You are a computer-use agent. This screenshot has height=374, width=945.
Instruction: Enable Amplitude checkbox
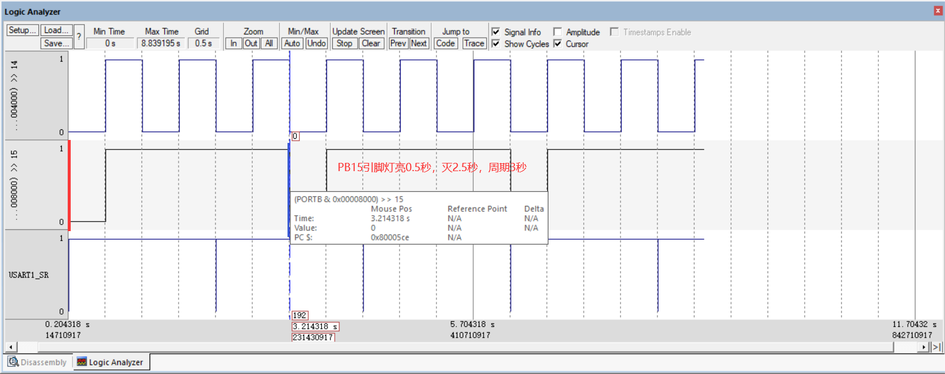[557, 32]
